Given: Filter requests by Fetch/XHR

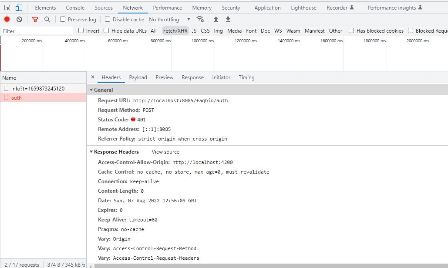Looking at the screenshot, I should coord(175,30).
